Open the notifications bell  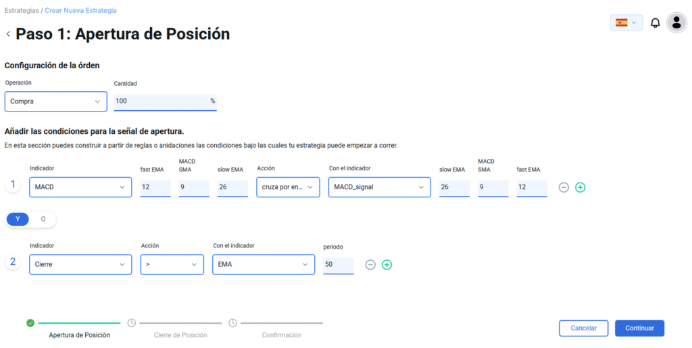[x=656, y=23]
